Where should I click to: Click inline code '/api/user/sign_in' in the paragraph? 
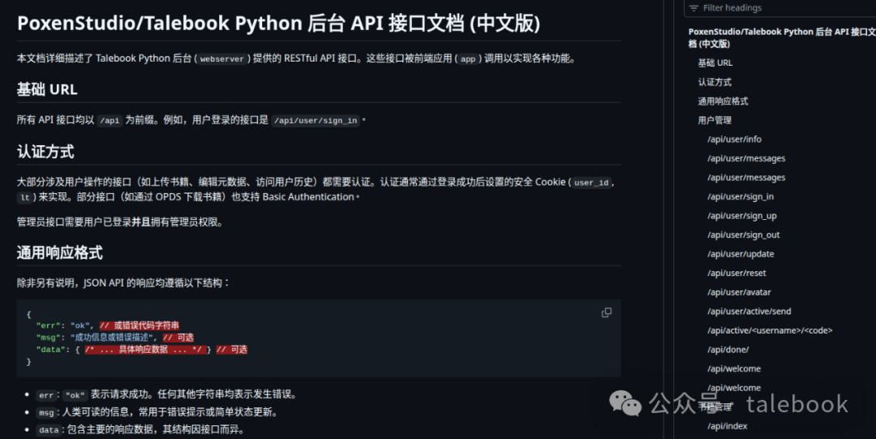tap(315, 120)
